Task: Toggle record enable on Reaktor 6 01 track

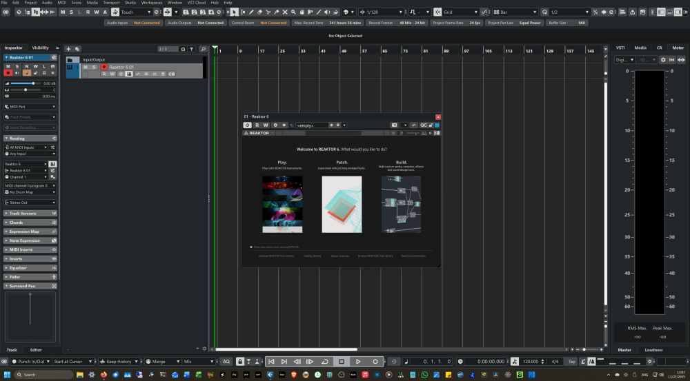Action: click(104, 67)
